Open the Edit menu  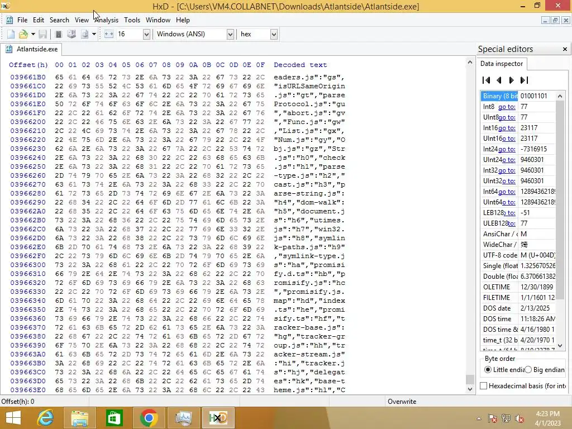(x=39, y=20)
